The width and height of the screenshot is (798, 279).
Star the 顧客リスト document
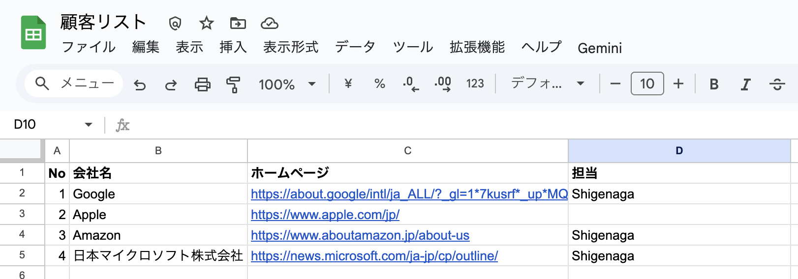[x=207, y=23]
